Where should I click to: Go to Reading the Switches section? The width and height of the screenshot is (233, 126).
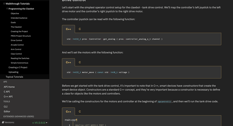point(20,58)
